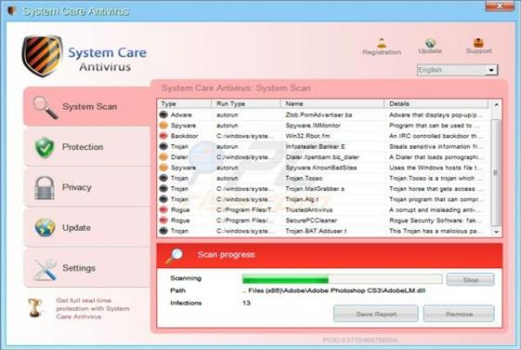This screenshot has width=521, height=350.
Task: Click the Get full real-time protection link
Action: 93,308
